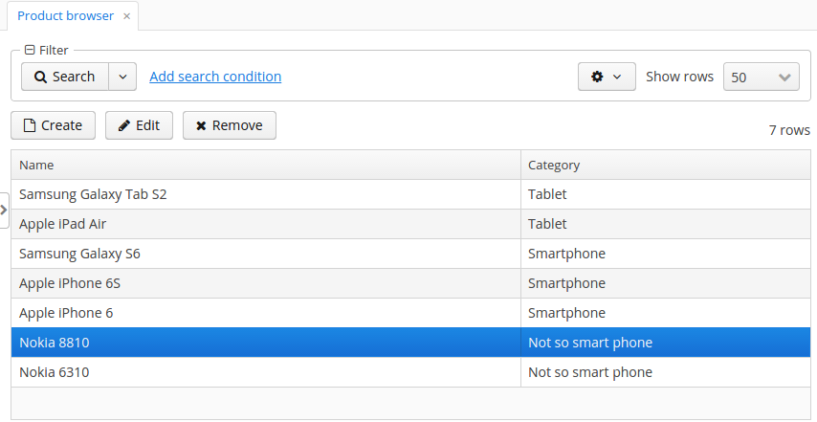Sort by the Name column header
Screen dimensions: 817x422
[x=266, y=166]
